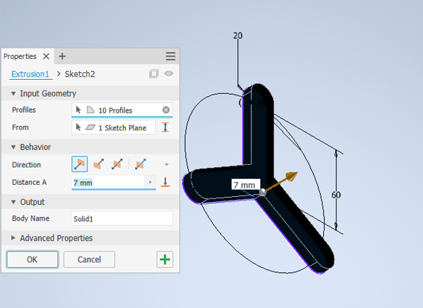The height and width of the screenshot is (308, 423).
Task: Click the From 1 Sketch Plane field
Action: click(114, 128)
